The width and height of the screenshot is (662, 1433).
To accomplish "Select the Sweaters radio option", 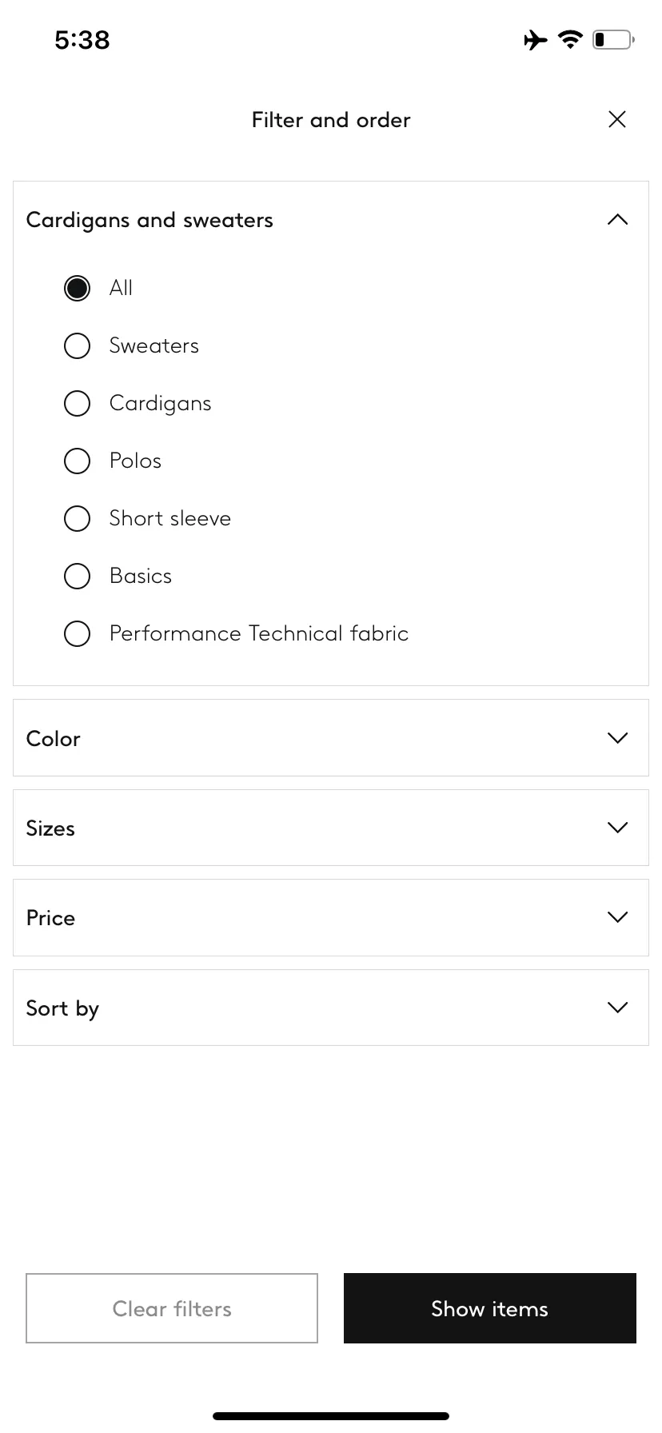I will click(x=77, y=345).
